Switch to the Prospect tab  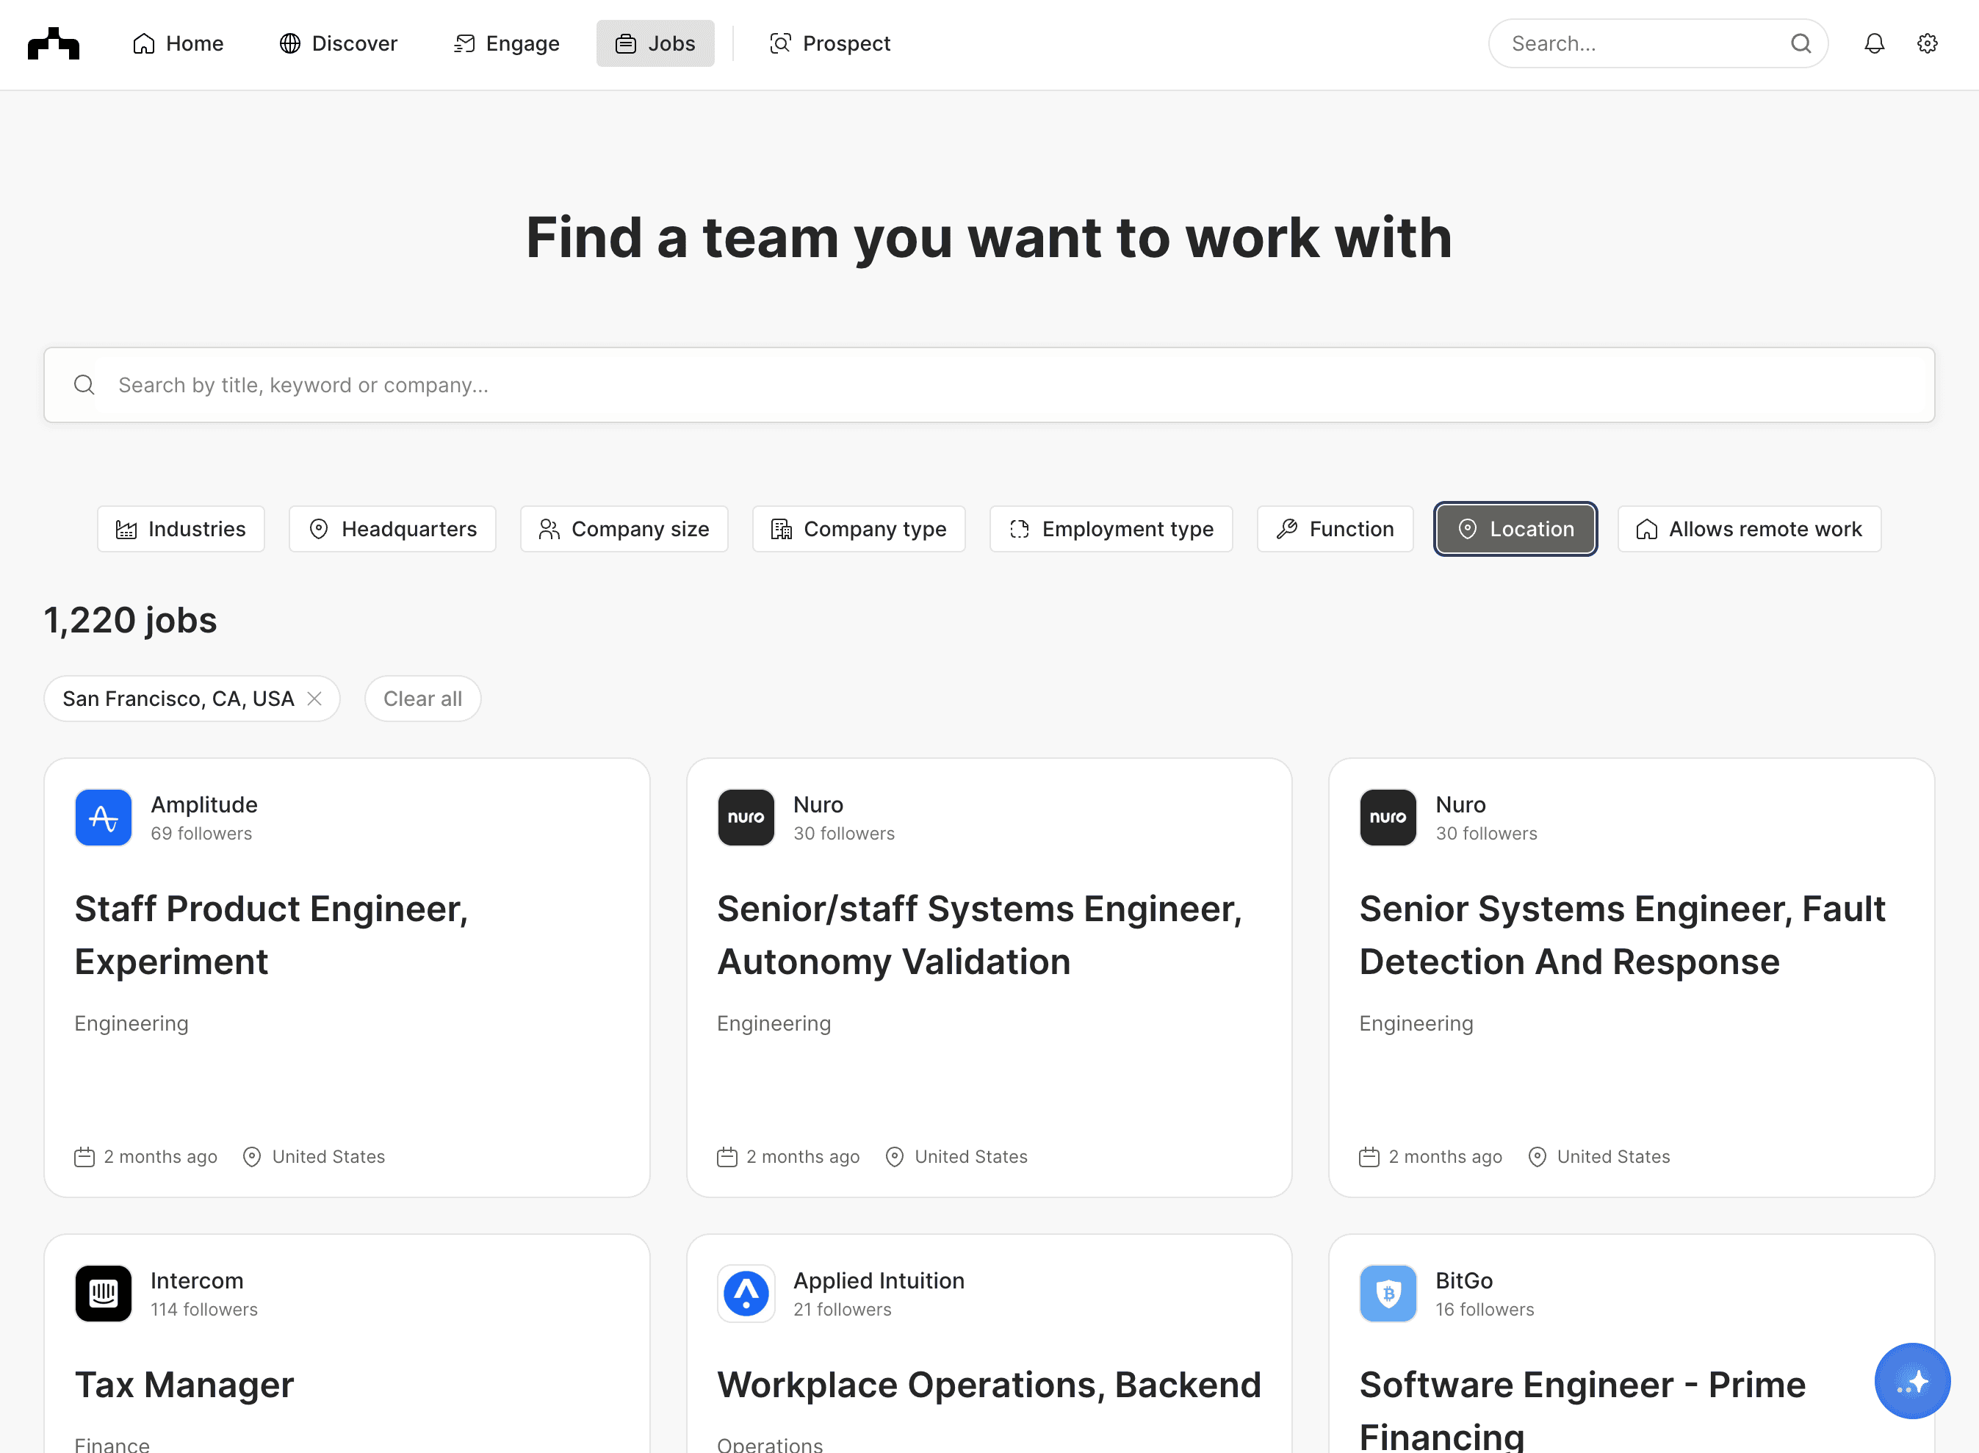pos(829,43)
